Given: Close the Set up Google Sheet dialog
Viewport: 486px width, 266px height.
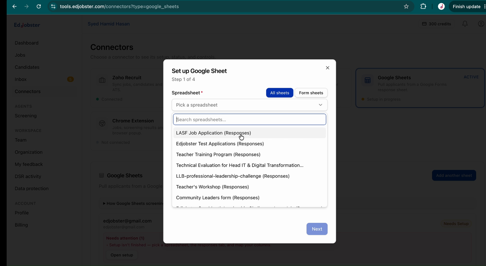Looking at the screenshot, I should [x=327, y=68].
